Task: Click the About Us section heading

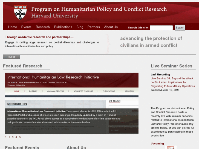Action: 76,147
